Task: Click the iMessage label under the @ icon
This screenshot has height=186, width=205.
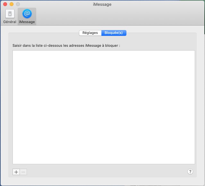Action: [x=27, y=22]
